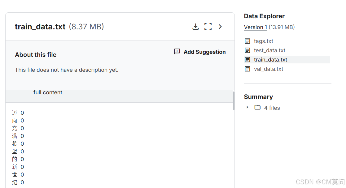Click the 'full content.' notice text
Screen dimensions: 346x188
[49, 92]
